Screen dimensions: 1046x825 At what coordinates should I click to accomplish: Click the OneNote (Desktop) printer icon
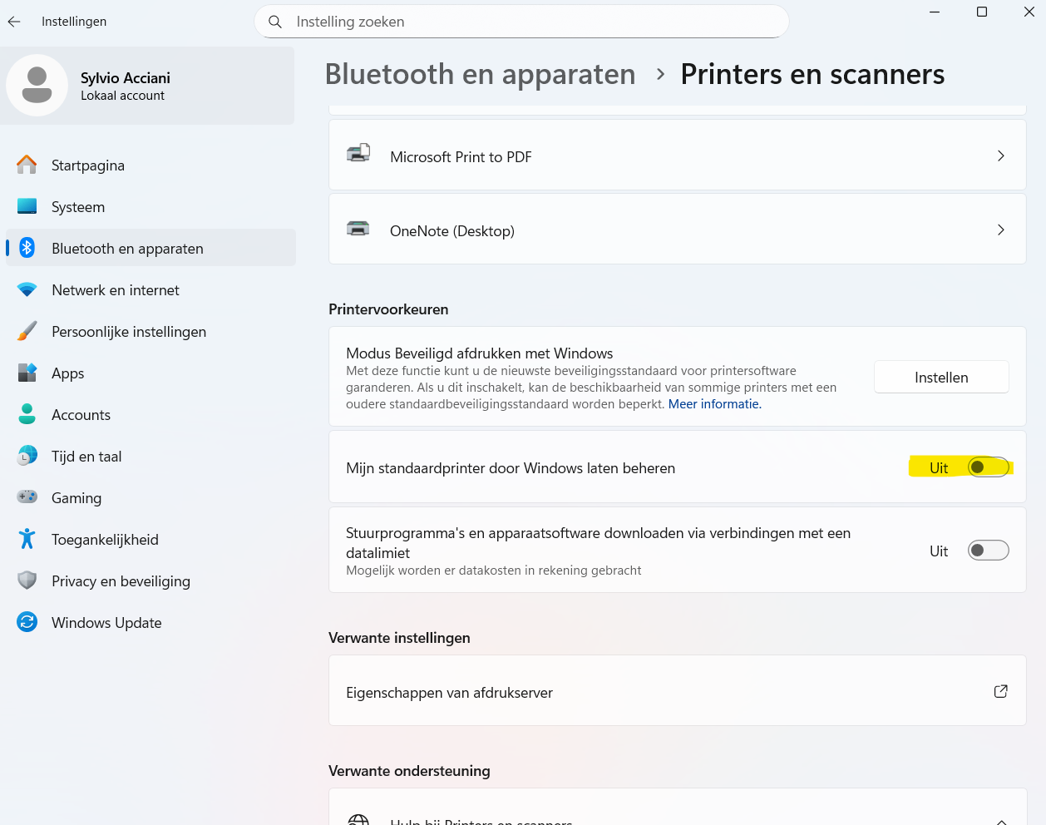[358, 229]
